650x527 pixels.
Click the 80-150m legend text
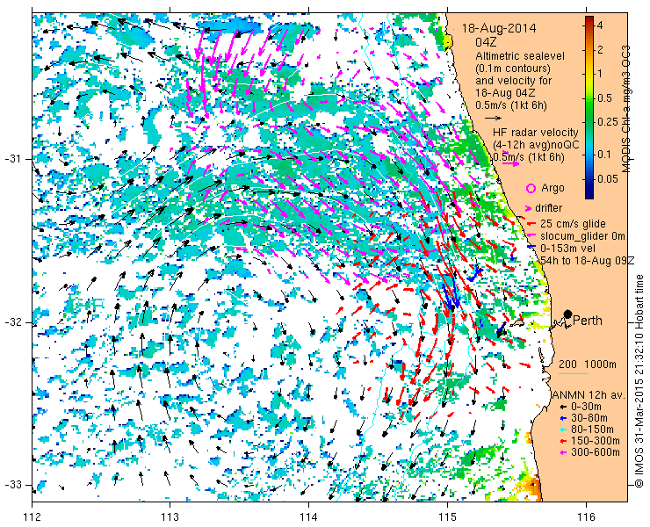[x=592, y=430]
